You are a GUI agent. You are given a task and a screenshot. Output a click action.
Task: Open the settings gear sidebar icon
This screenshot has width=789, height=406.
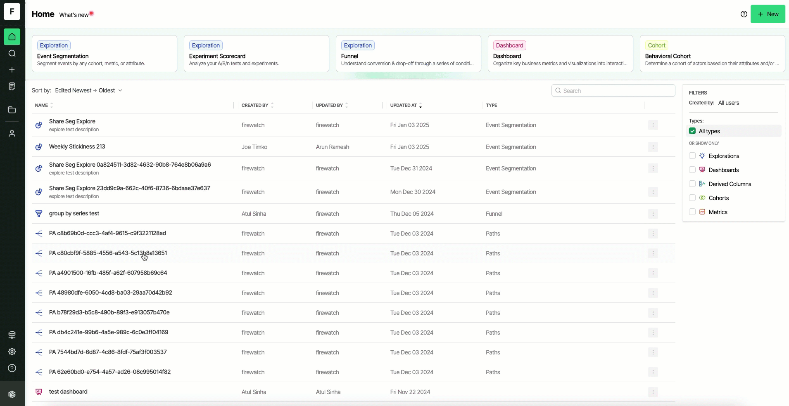click(x=12, y=352)
